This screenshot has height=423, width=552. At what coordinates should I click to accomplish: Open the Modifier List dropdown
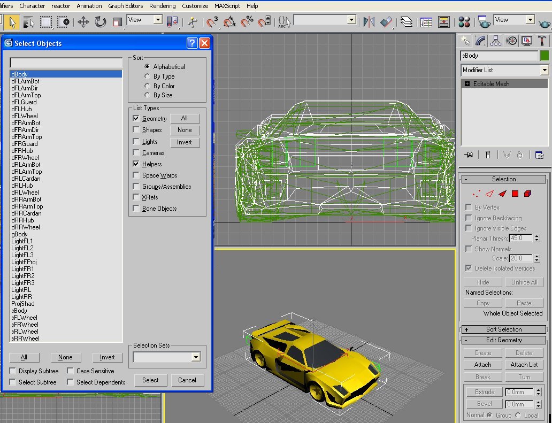[544, 70]
